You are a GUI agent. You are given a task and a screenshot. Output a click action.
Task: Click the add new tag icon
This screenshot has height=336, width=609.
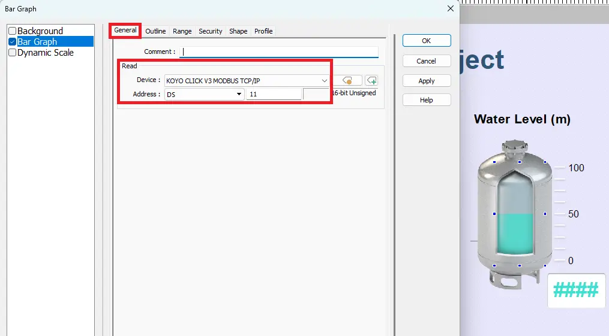point(371,80)
